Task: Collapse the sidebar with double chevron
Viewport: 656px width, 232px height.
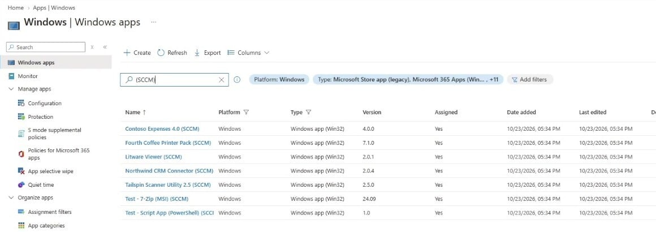Action: pos(105,48)
